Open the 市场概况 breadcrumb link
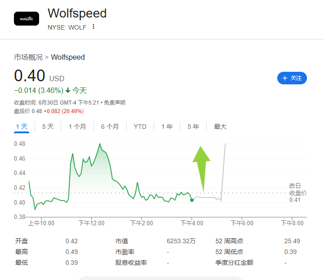 28,57
